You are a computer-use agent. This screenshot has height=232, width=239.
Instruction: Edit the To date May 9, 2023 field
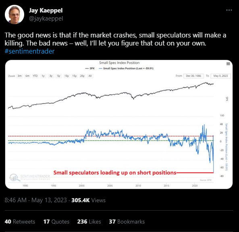220,76
